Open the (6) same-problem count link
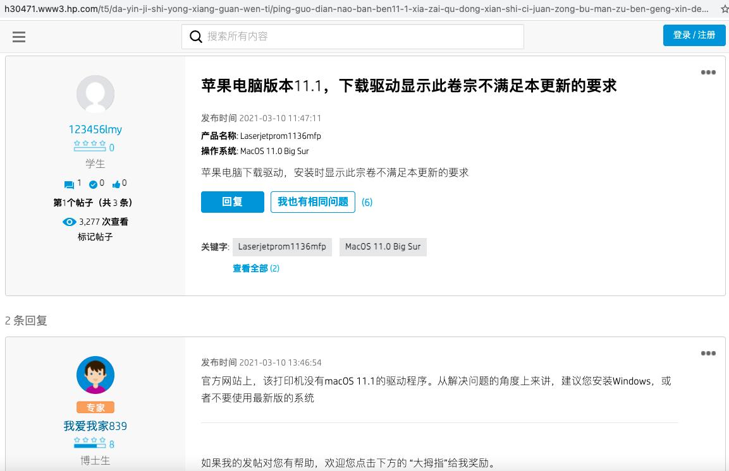The width and height of the screenshot is (729, 471). [x=367, y=203]
